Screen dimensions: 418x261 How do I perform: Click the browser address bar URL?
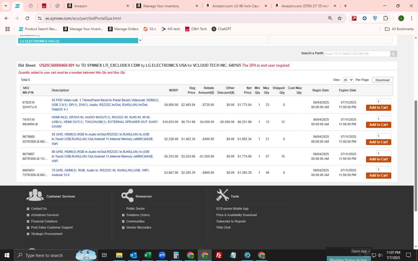coord(83,18)
